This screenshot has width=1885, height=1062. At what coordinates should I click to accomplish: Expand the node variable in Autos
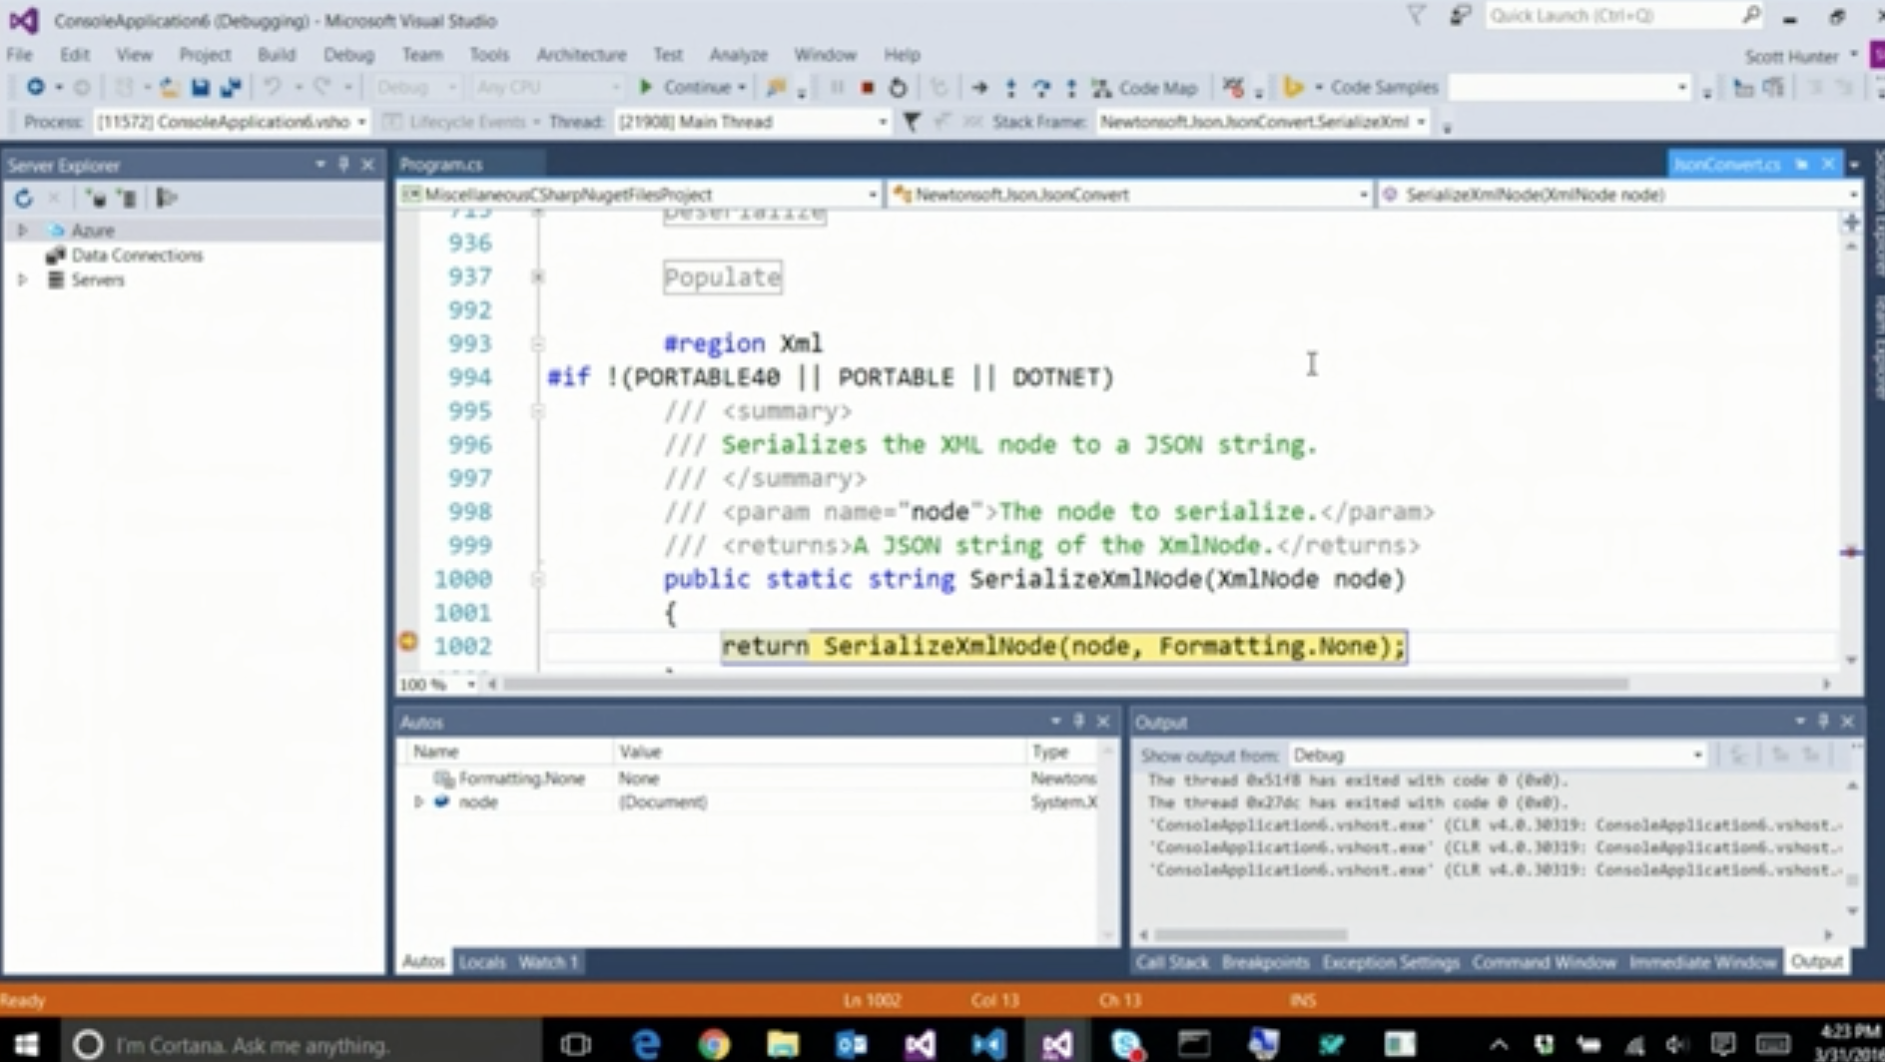click(x=419, y=801)
